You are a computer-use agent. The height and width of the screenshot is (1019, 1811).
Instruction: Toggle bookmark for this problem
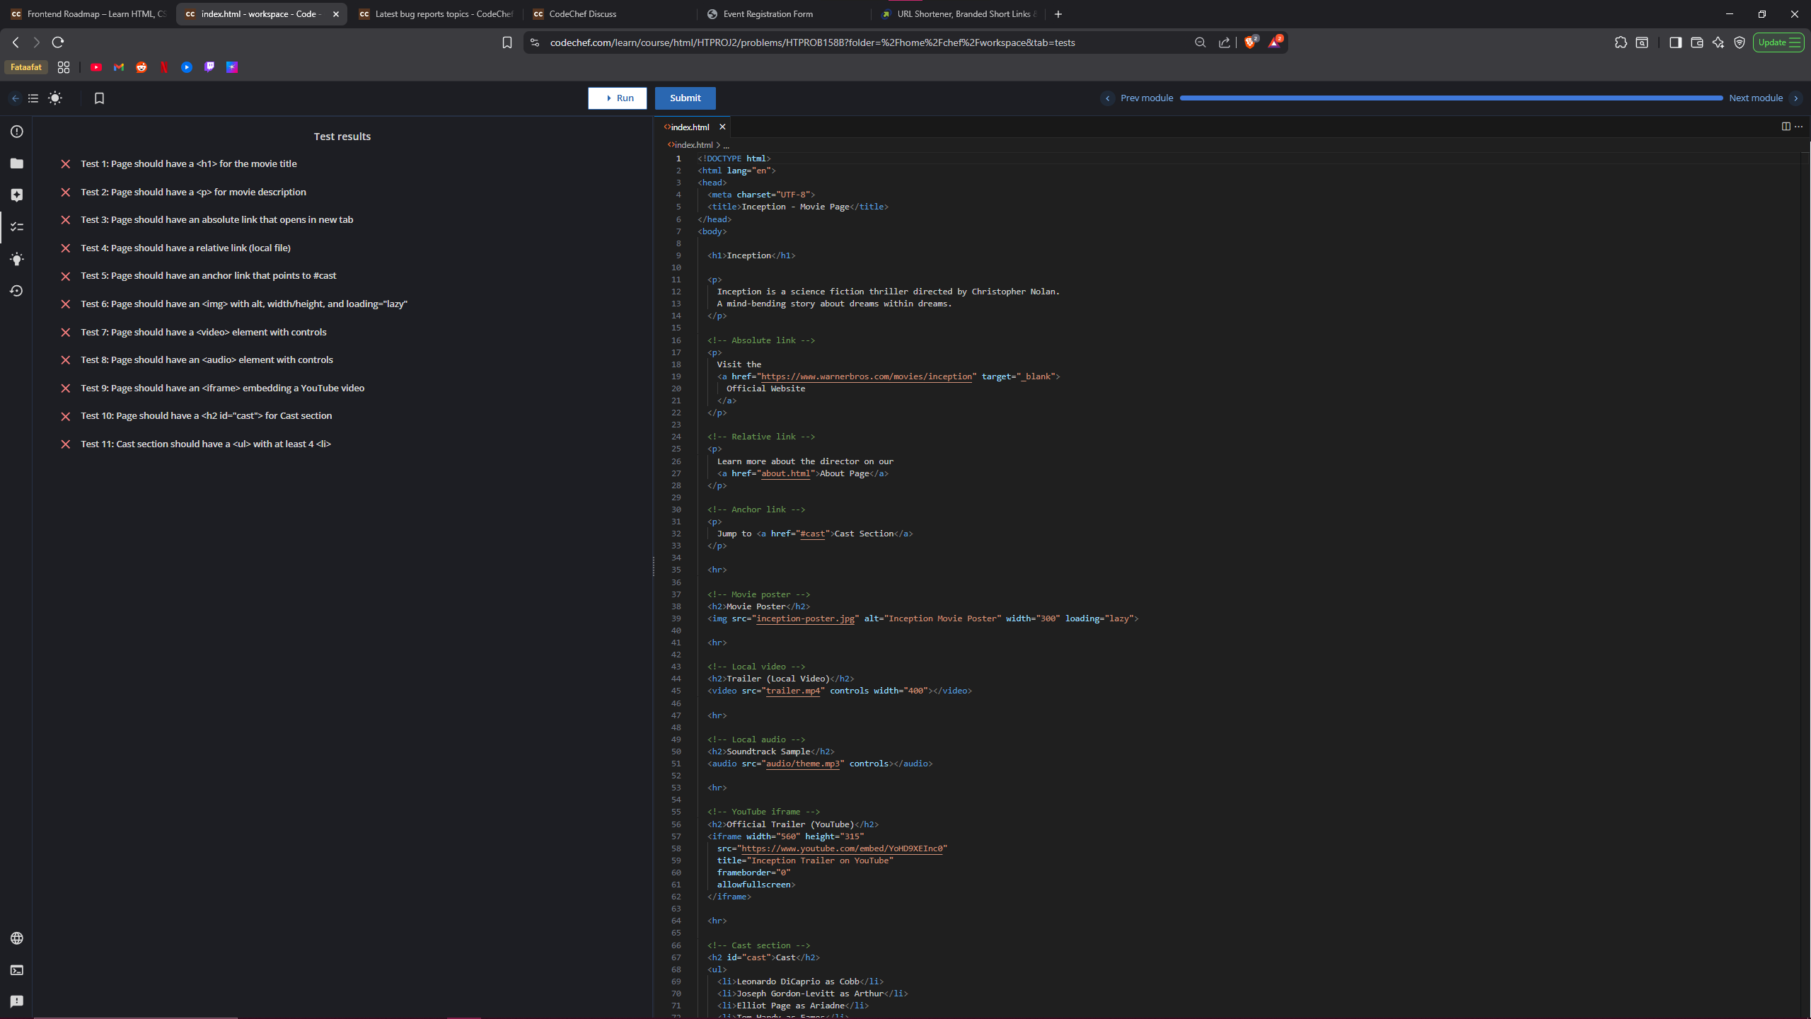point(99,98)
